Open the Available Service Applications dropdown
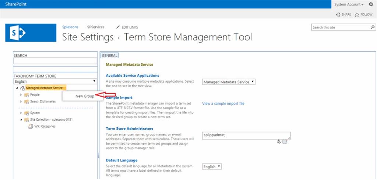 [229, 82]
